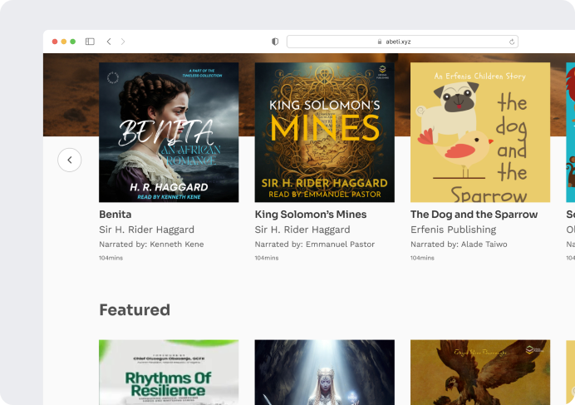Open The Dog and the Sparrow cover
The height and width of the screenshot is (405, 575).
point(480,132)
